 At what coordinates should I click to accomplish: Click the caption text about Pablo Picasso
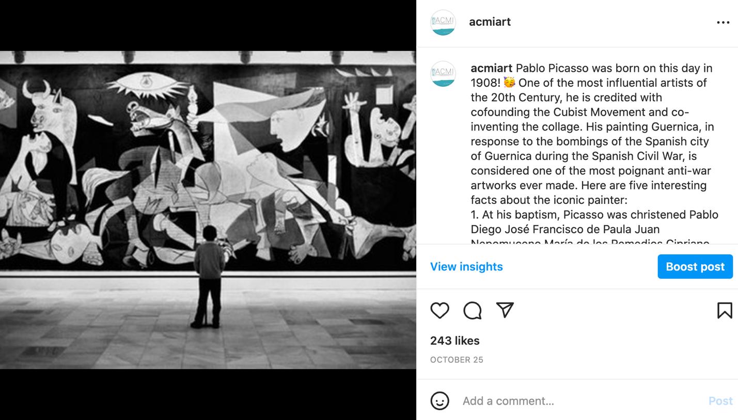pyautogui.click(x=594, y=152)
